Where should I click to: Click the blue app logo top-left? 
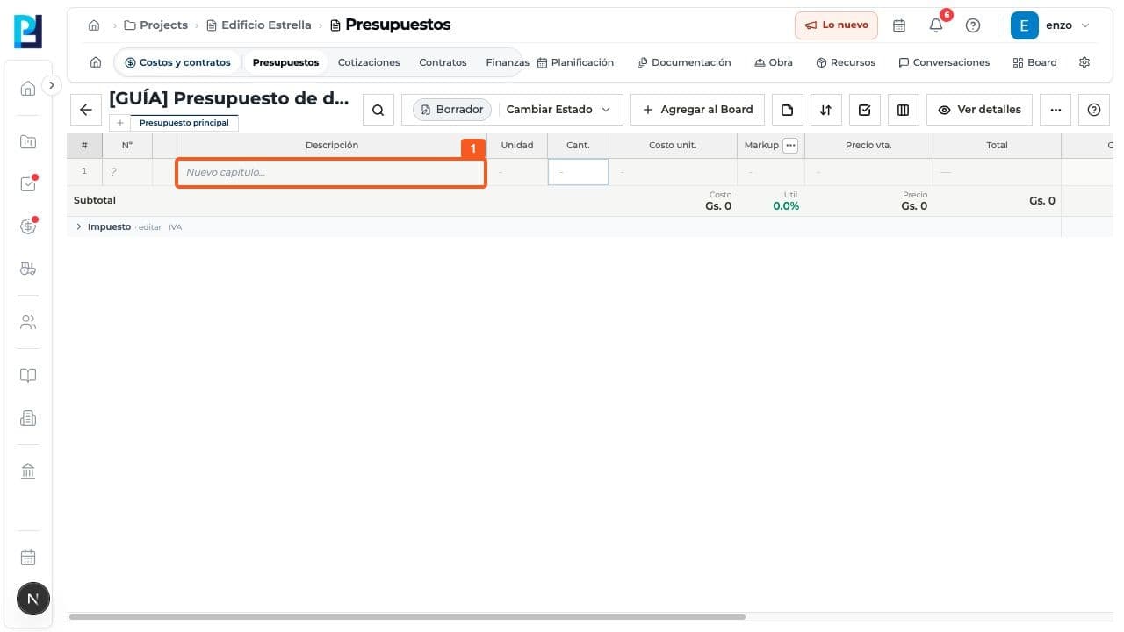pos(28,31)
